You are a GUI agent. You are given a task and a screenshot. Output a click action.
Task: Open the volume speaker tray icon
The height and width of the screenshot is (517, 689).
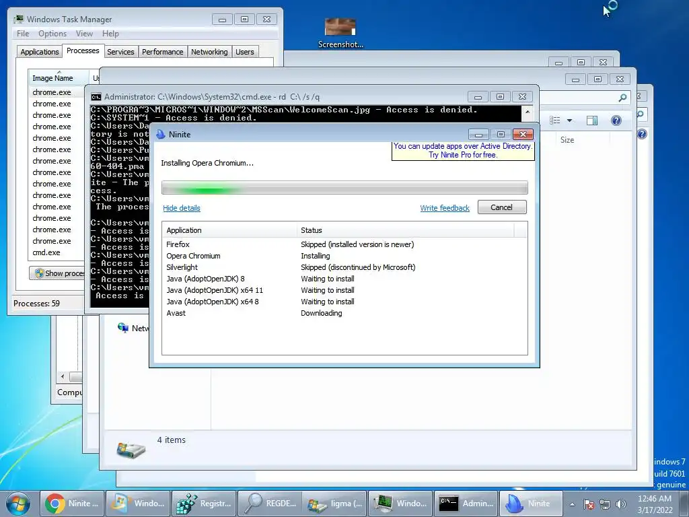click(x=620, y=504)
